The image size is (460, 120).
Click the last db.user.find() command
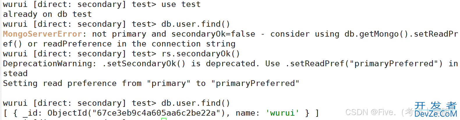point(196,103)
